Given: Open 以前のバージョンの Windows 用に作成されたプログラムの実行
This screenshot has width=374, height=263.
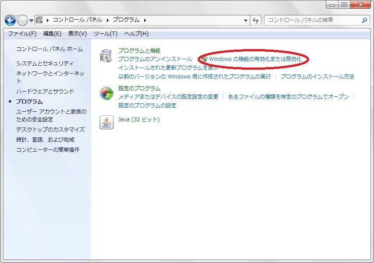Looking at the screenshot, I should (195, 77).
